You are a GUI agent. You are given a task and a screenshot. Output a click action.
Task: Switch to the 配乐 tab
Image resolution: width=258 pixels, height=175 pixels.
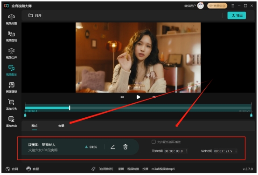point(35,126)
